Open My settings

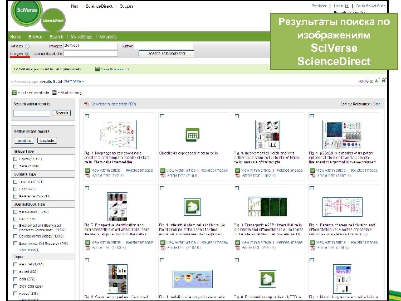click(x=81, y=37)
